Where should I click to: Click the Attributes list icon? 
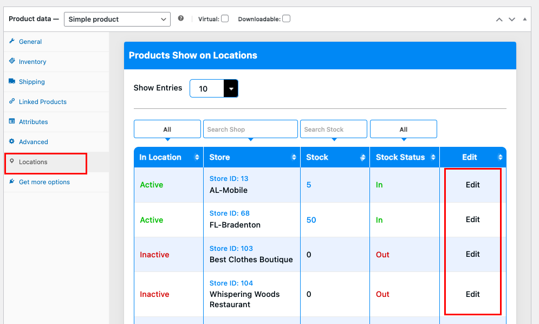click(12, 121)
